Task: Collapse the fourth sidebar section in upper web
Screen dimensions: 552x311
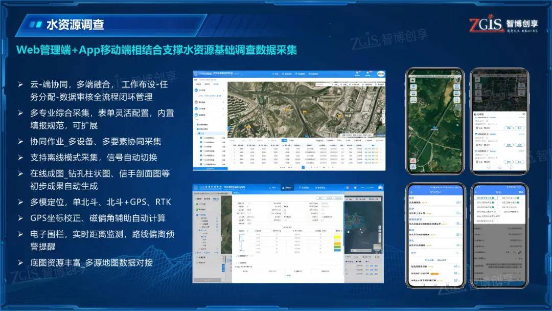Action: [x=223, y=116]
